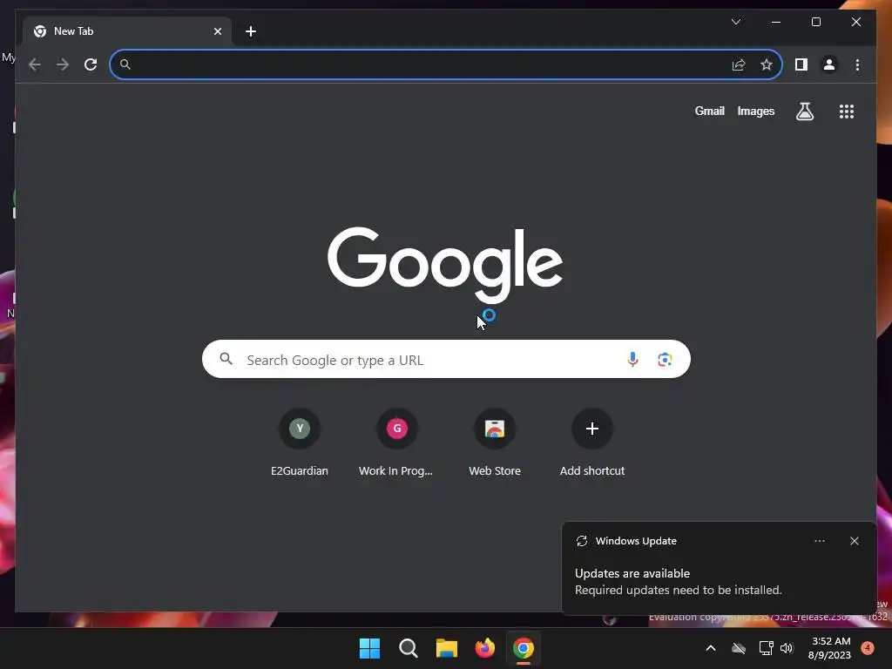Open notification center badge

click(868, 647)
